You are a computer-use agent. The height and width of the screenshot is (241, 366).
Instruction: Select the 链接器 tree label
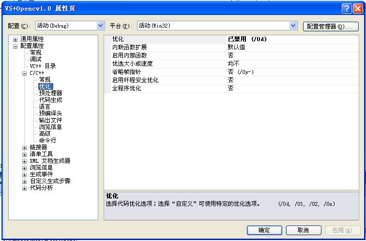click(x=39, y=147)
